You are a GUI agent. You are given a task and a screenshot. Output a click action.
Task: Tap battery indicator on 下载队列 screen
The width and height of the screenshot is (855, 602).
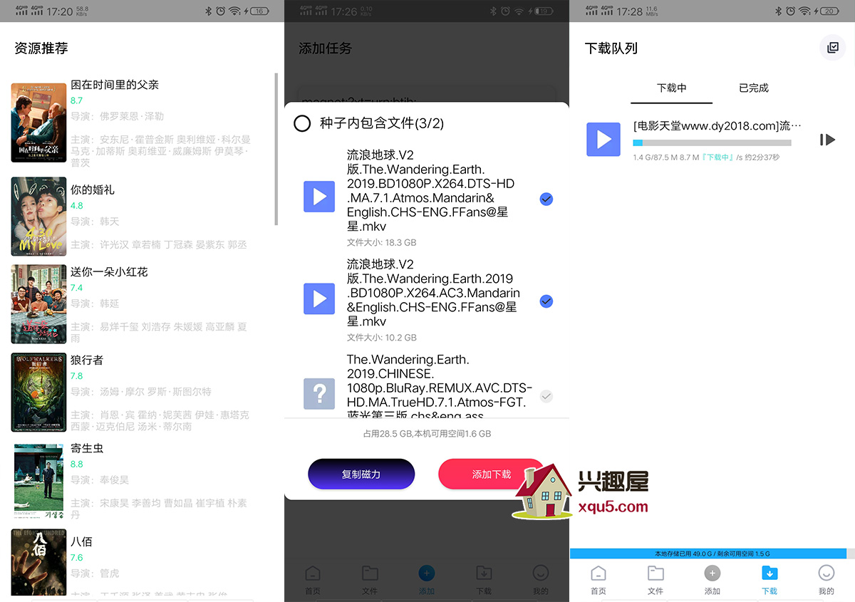point(829,11)
